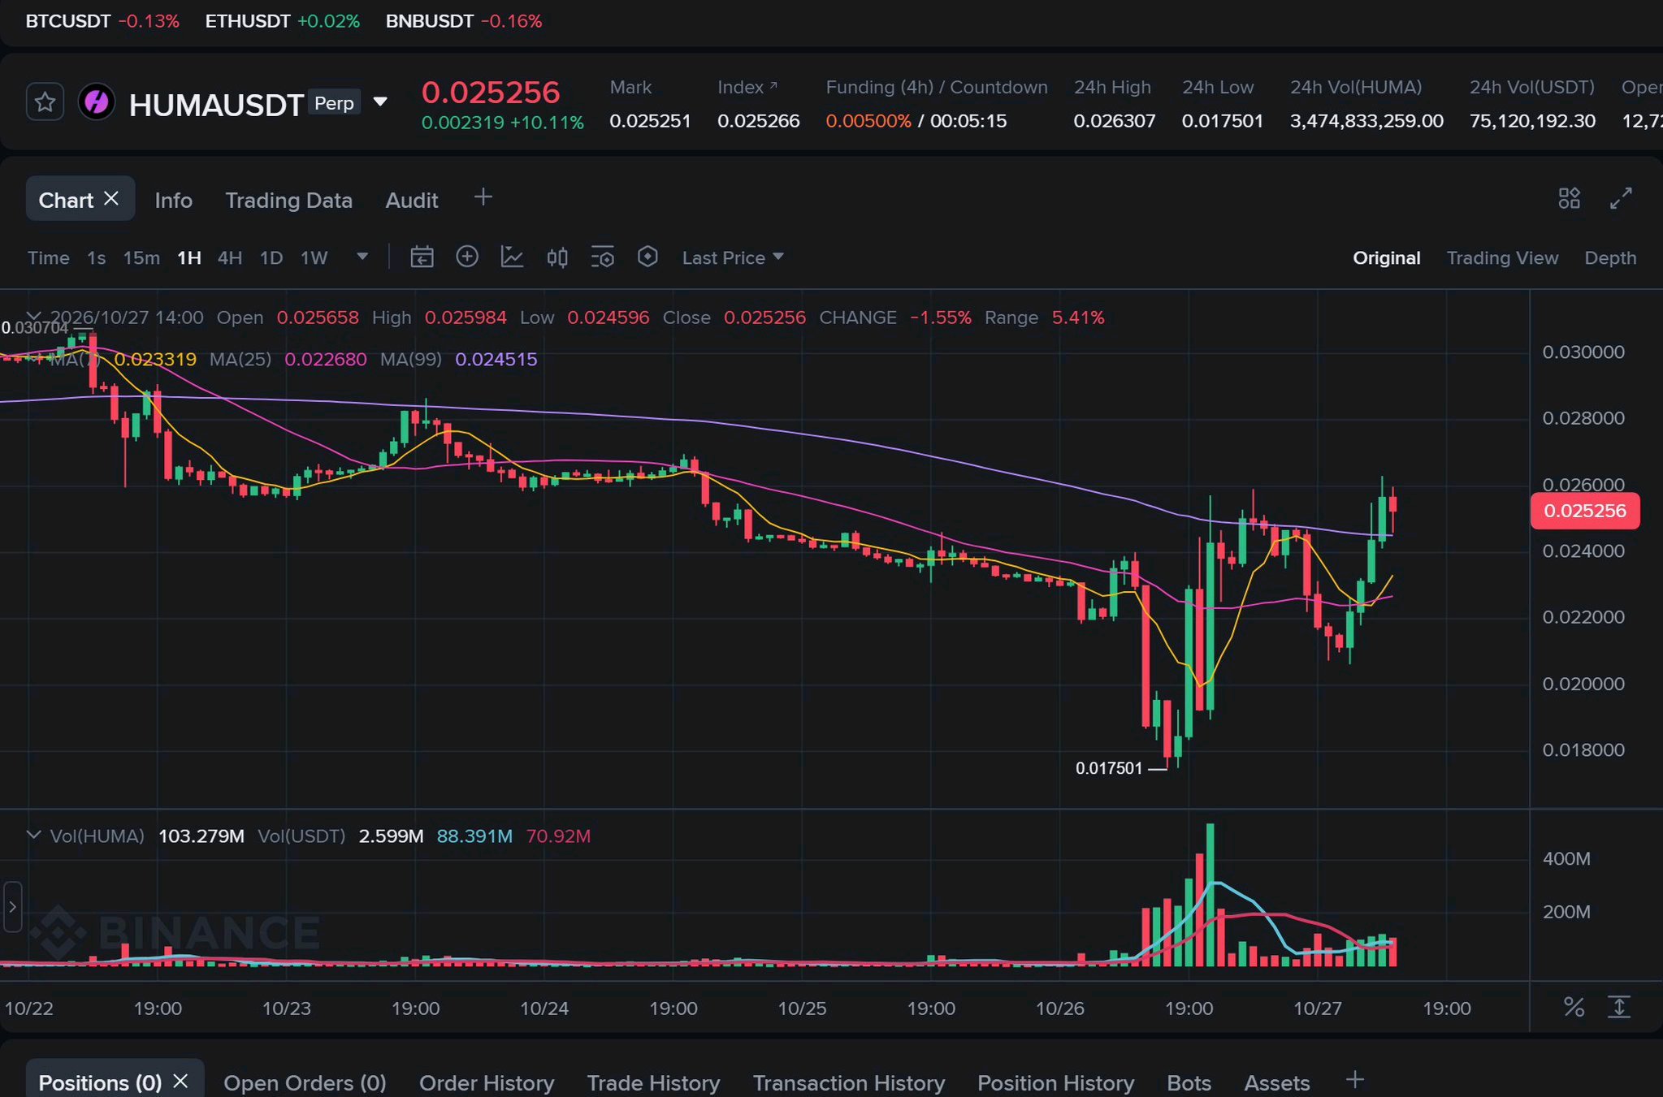Open the HUMAUSDT symbol selector dropdown
The width and height of the screenshot is (1663, 1097).
pyautogui.click(x=380, y=102)
